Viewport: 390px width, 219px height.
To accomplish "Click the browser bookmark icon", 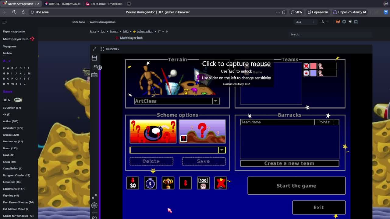I will click(284, 12).
